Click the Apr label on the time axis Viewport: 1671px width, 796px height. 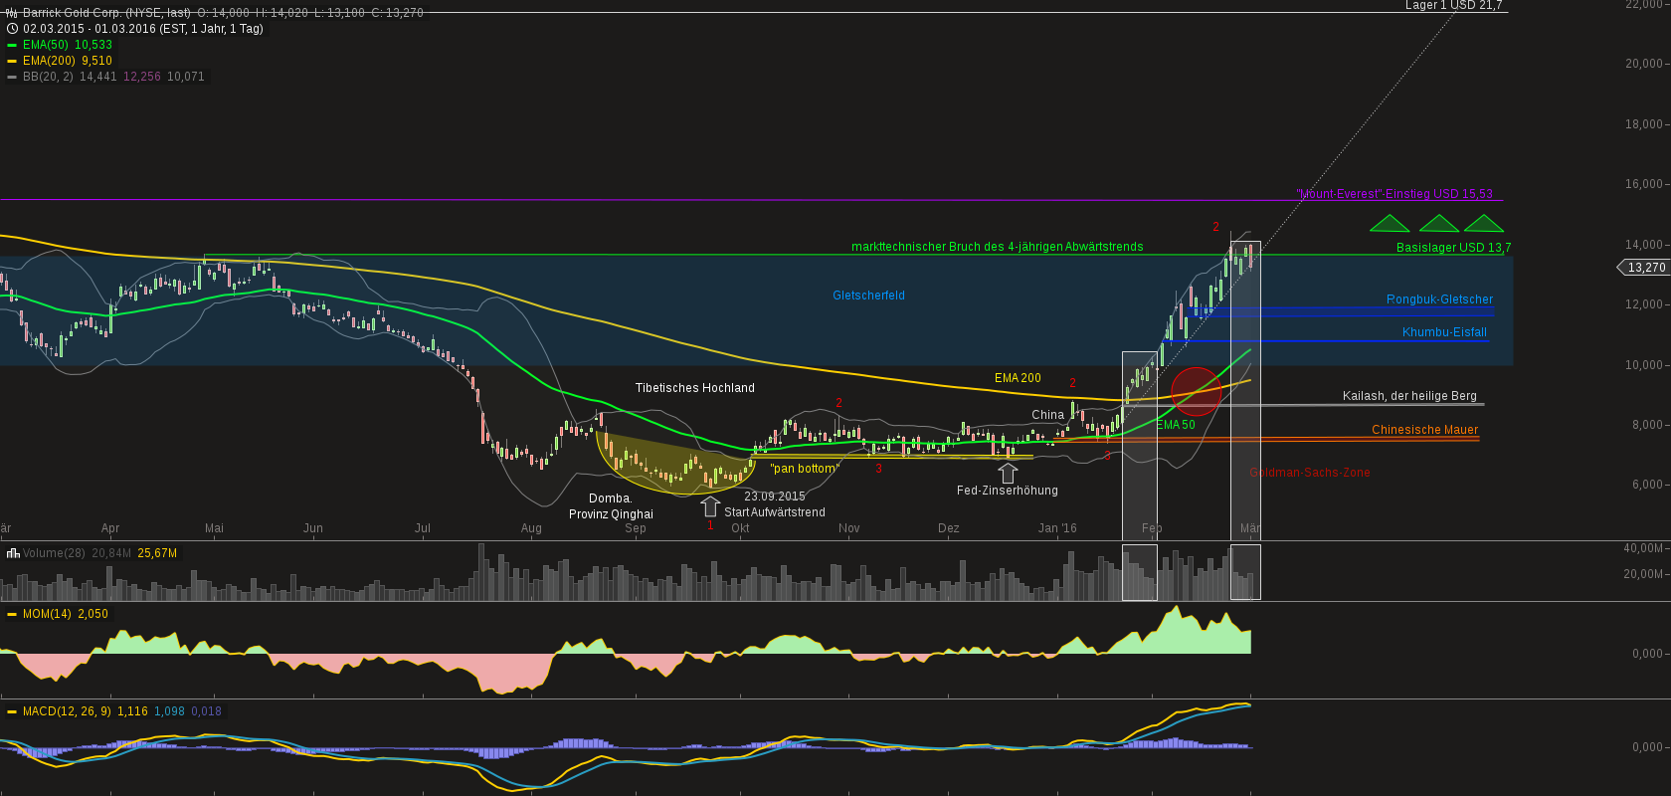(x=110, y=528)
